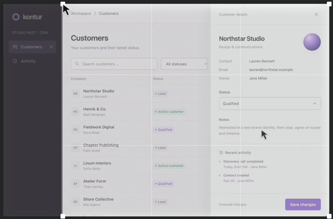The width and height of the screenshot is (333, 219).
Task: Click the Recent activity clock icon
Action: tap(221, 153)
